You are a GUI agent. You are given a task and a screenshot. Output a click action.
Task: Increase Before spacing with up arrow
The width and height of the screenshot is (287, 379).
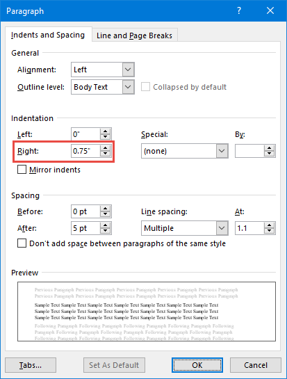click(106, 209)
